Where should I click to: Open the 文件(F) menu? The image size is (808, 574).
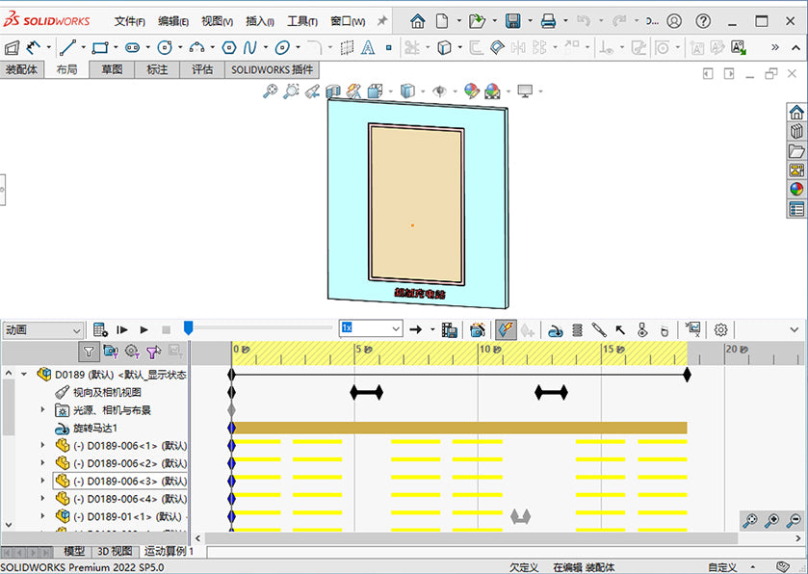(x=129, y=21)
